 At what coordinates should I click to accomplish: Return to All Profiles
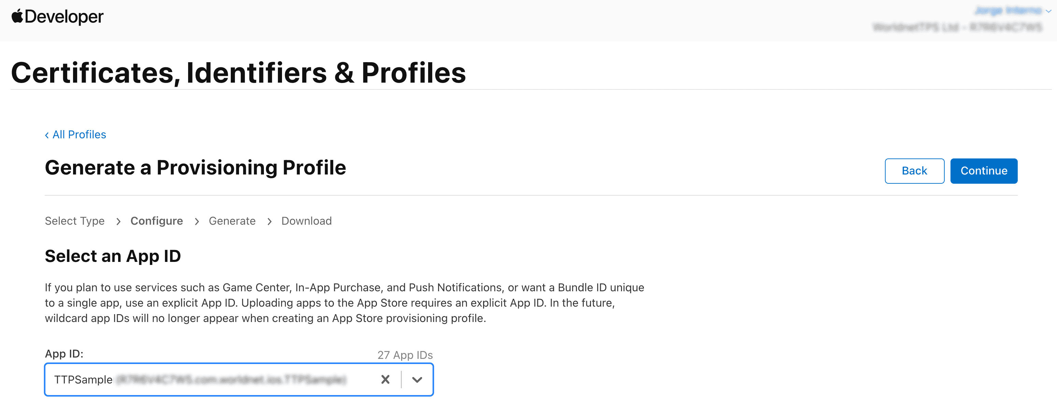pos(79,135)
